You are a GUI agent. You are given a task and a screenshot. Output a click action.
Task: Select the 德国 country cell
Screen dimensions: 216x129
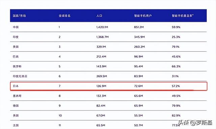click(x=16, y=106)
